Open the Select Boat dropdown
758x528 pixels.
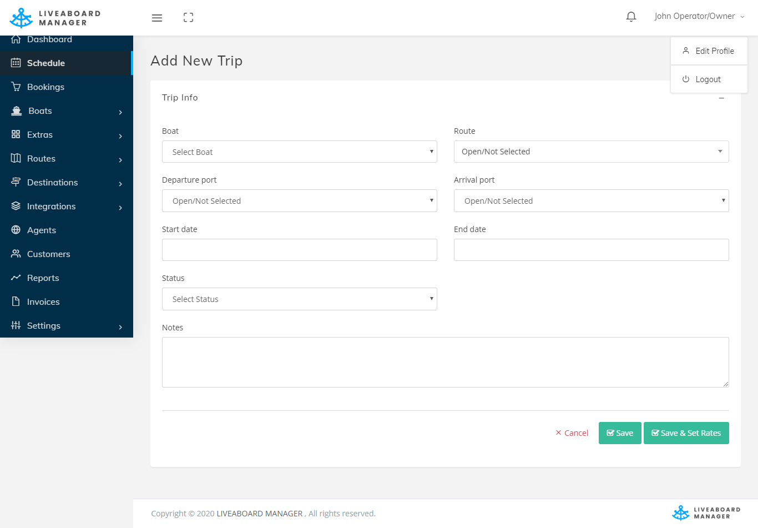[x=299, y=152]
